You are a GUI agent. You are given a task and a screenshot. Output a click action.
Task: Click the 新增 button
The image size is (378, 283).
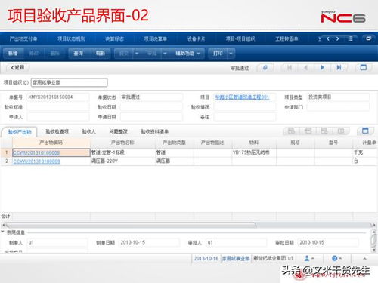tap(13, 54)
